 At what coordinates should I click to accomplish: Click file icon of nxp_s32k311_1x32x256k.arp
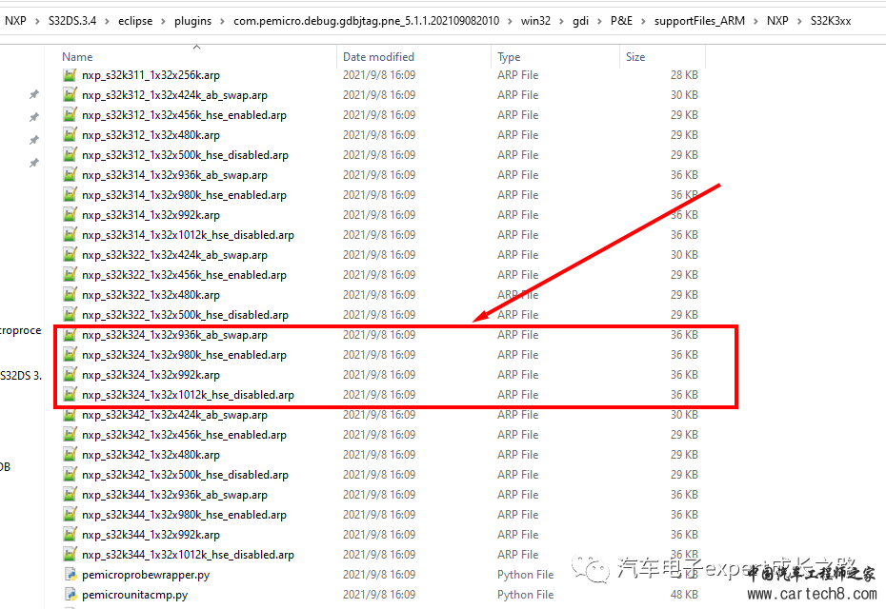click(x=70, y=75)
